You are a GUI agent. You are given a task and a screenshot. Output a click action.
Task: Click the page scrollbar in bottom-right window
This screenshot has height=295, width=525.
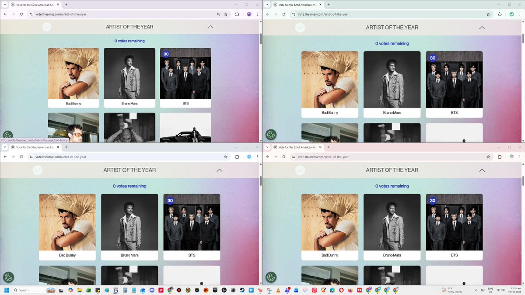[523, 180]
